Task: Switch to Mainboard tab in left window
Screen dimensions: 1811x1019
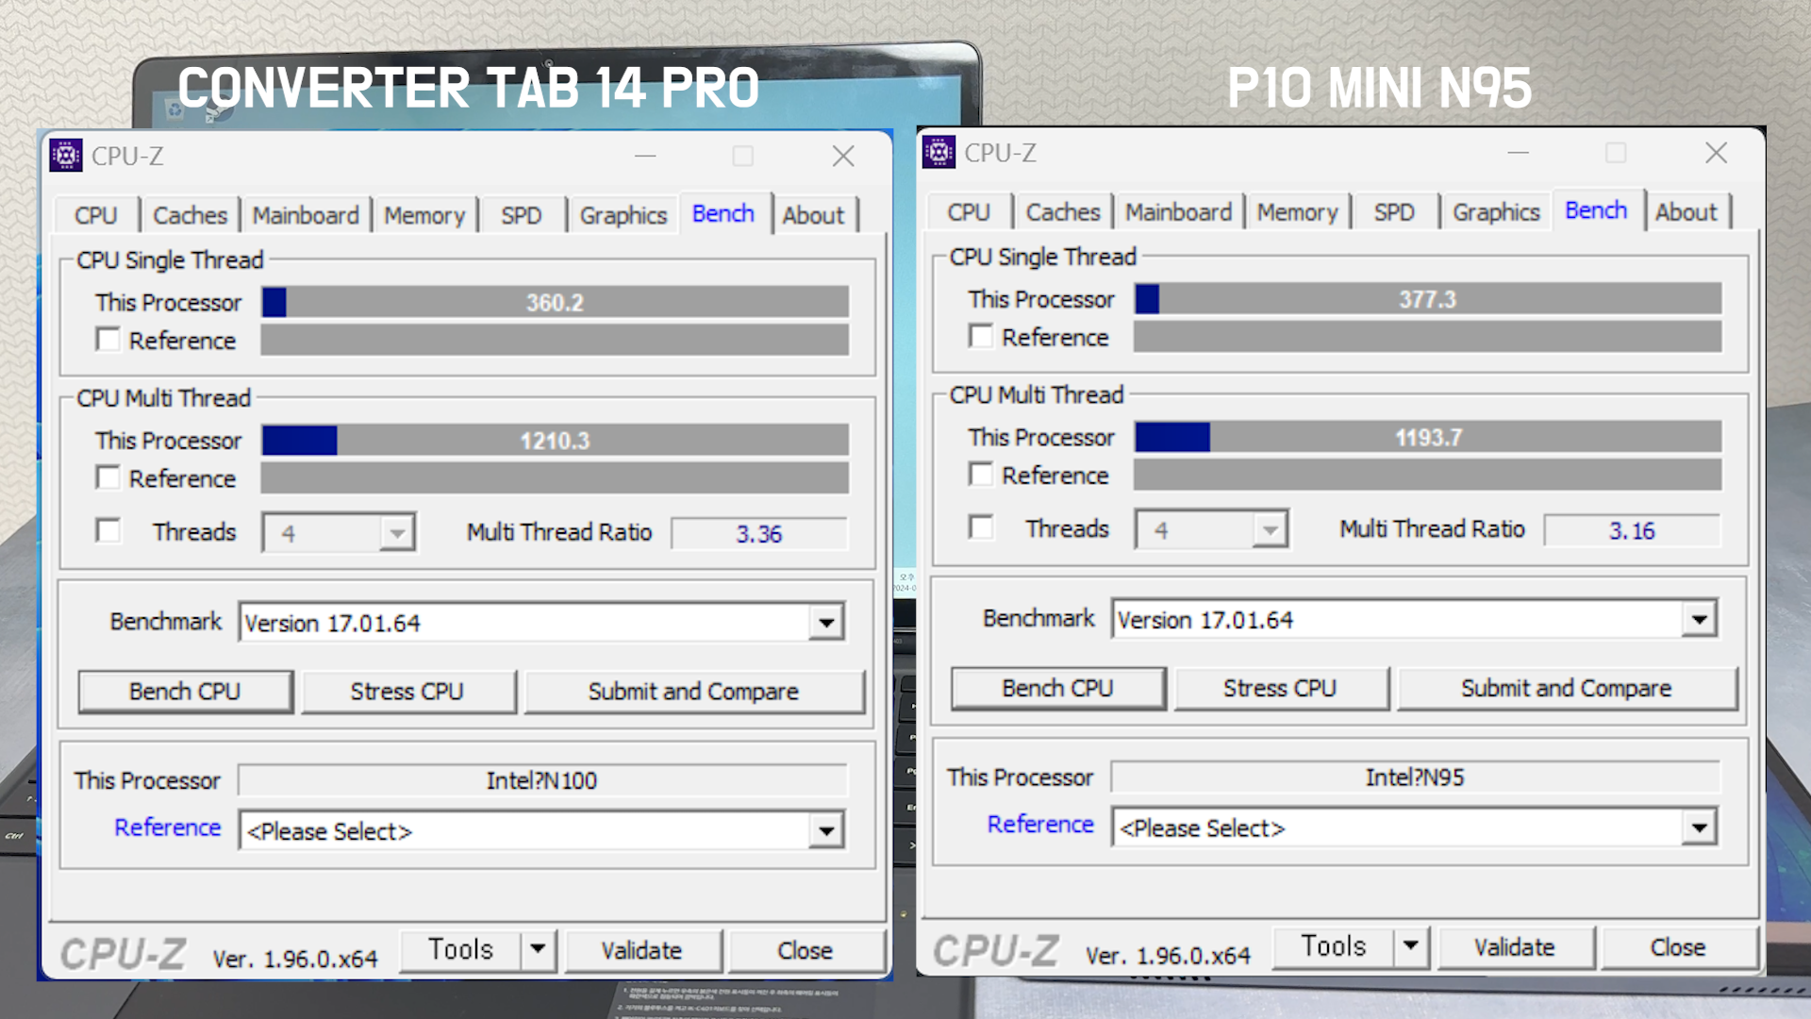Action: click(x=306, y=215)
